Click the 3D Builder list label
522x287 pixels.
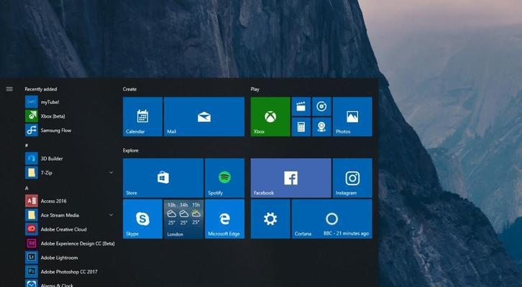52,159
